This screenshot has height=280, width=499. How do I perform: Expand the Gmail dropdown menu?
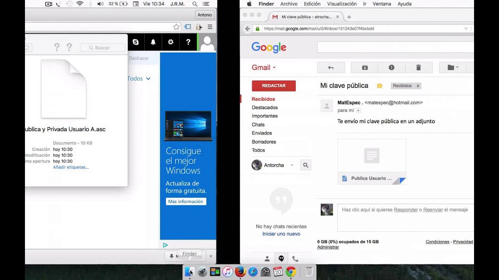(264, 68)
